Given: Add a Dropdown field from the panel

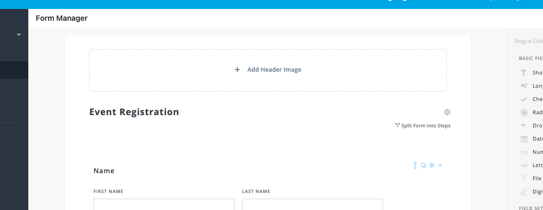Looking at the screenshot, I should pos(531,126).
